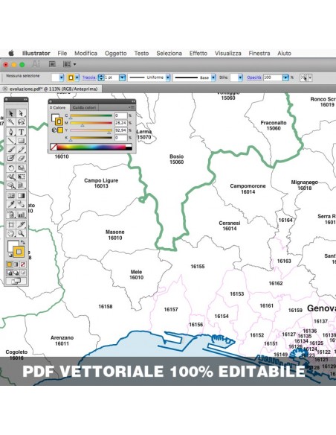336x435 pixels.
Task: Set the tools panel paint mode to Gradient
Action: pos(16,264)
